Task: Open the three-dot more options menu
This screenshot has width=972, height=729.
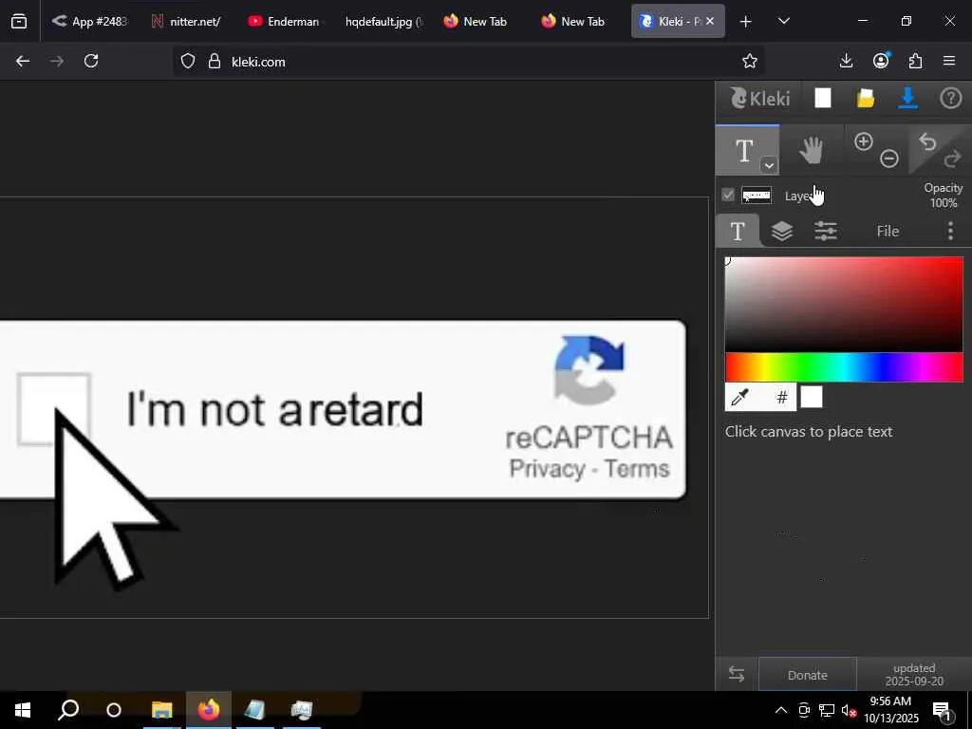Action: click(x=950, y=232)
